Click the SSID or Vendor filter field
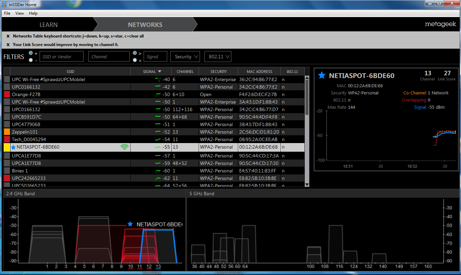 point(61,57)
